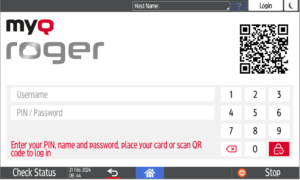This screenshot has height=180, width=300.
Task: Tap the red lock login icon
Action: pyautogui.click(x=279, y=149)
